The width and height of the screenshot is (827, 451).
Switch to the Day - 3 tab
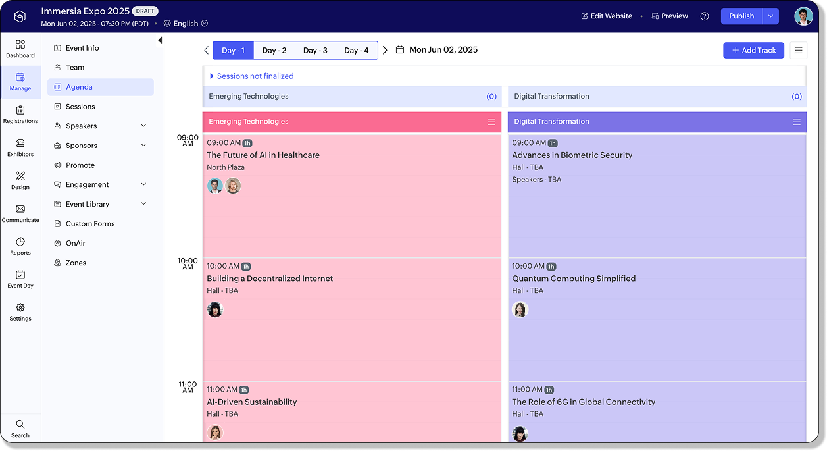315,50
